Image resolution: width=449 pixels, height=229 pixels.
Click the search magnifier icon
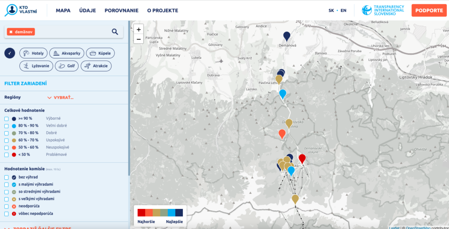point(115,32)
